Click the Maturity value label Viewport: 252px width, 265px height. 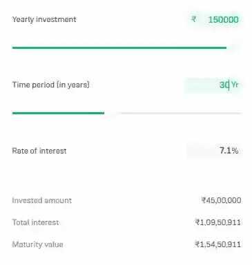[37, 244]
